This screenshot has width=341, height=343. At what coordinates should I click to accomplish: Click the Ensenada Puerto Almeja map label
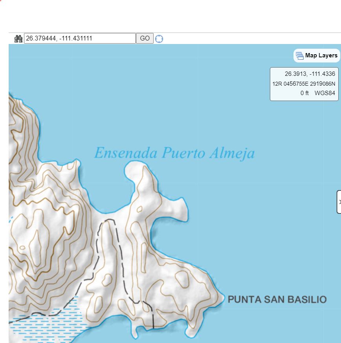(174, 153)
